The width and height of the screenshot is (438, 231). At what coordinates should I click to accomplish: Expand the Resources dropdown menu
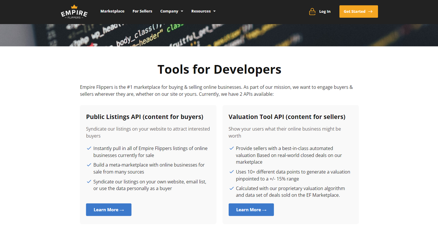(x=201, y=11)
